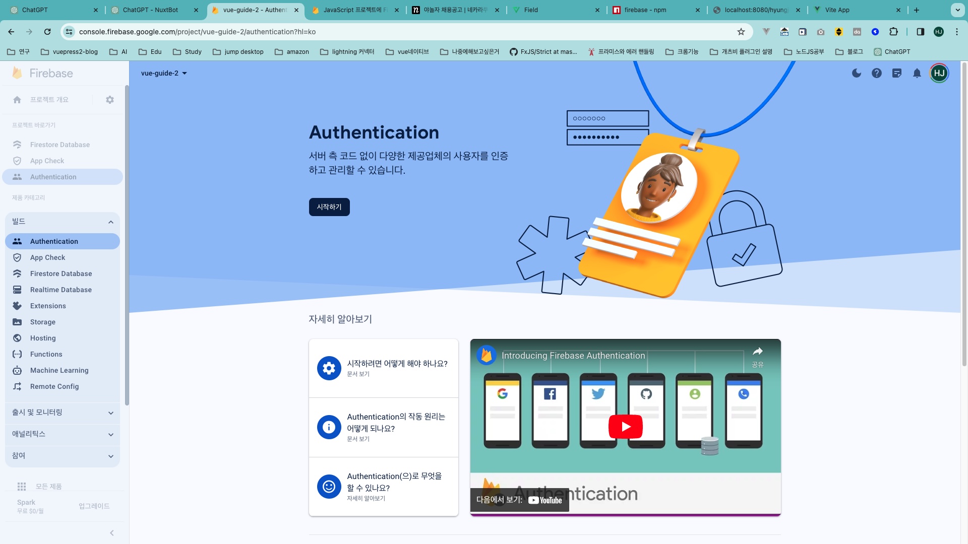Share the Firebase Authentication video
Viewport: 968px width, 544px height.
pyautogui.click(x=757, y=356)
